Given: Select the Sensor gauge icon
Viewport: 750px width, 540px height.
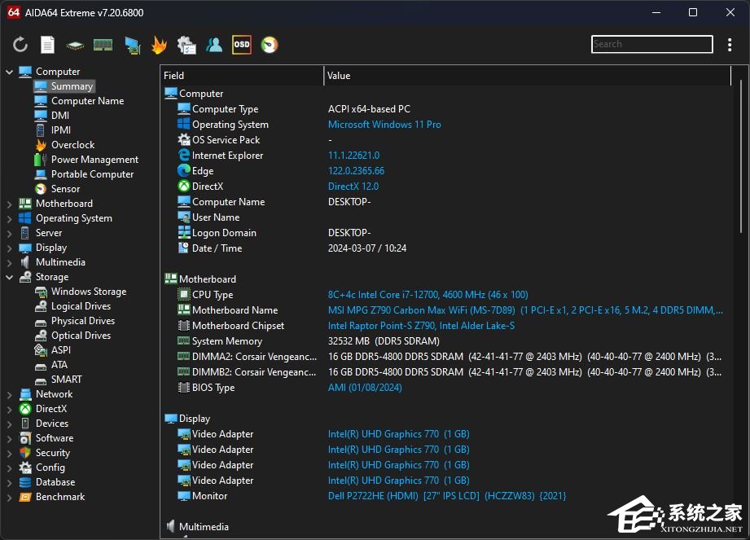Looking at the screenshot, I should click(41, 189).
